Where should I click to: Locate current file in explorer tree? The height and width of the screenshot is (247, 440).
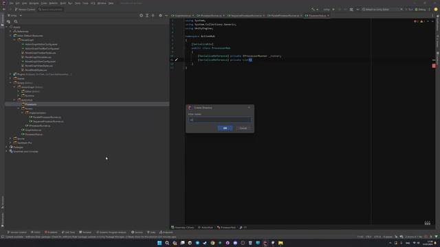tap(141, 15)
